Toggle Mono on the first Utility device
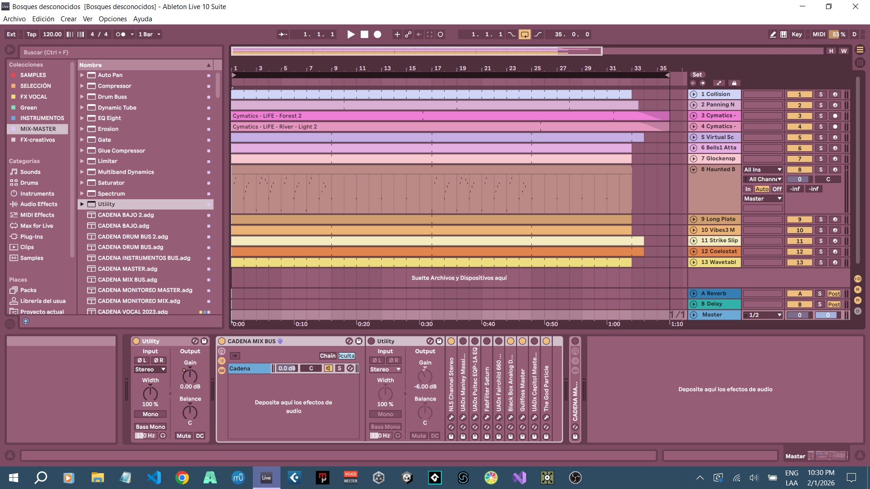Image resolution: width=870 pixels, height=489 pixels. click(150, 414)
